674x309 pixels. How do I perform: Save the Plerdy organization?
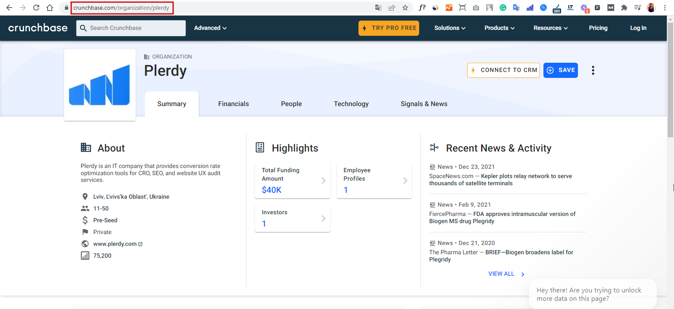click(561, 70)
